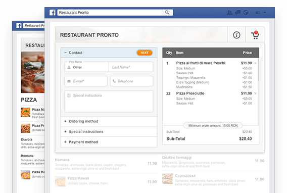Collapse the Contact section

65,53
